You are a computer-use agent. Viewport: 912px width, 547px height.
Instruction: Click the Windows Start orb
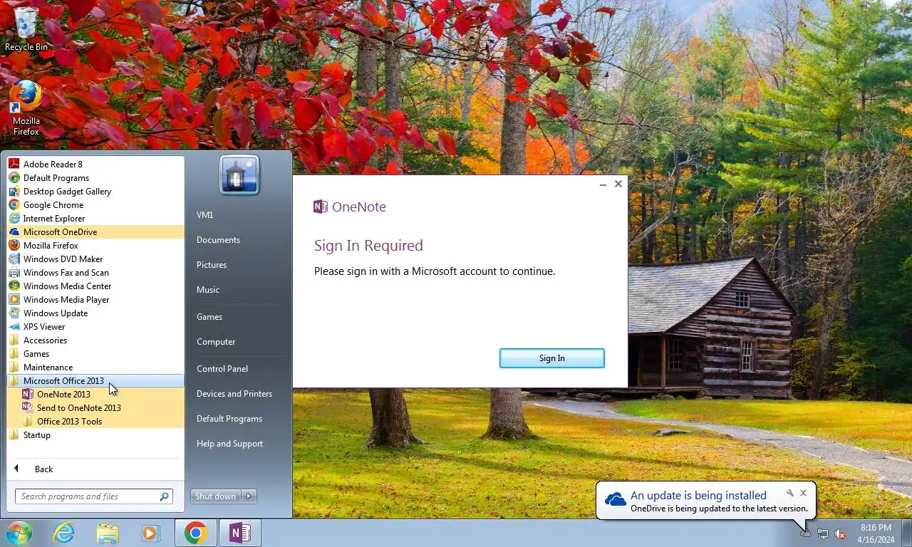pos(19,533)
